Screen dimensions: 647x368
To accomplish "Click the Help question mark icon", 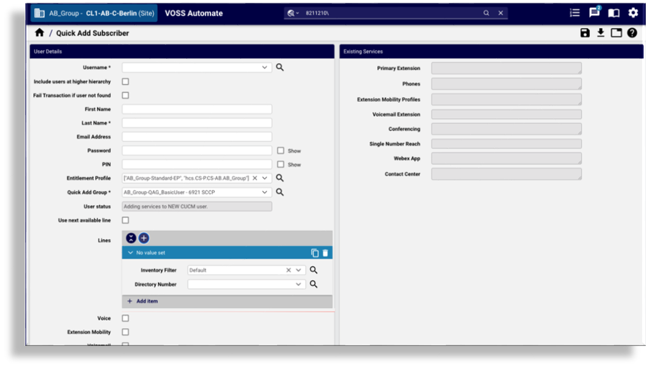I will click(632, 33).
